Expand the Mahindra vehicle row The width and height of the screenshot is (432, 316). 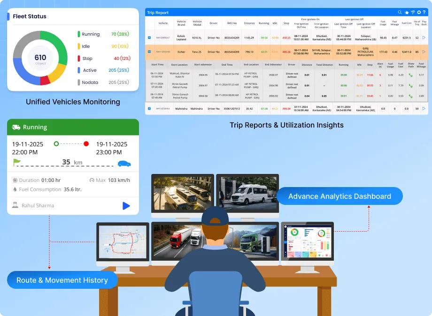tap(149, 108)
